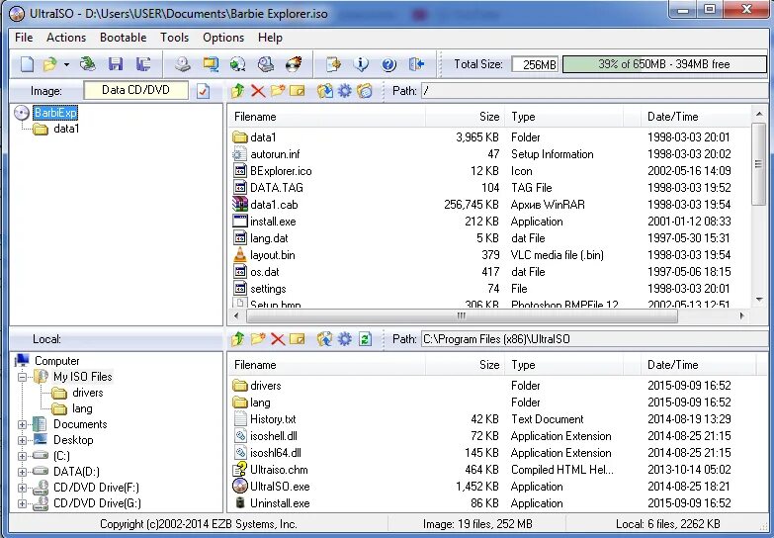Open the Tools menu

click(x=174, y=38)
